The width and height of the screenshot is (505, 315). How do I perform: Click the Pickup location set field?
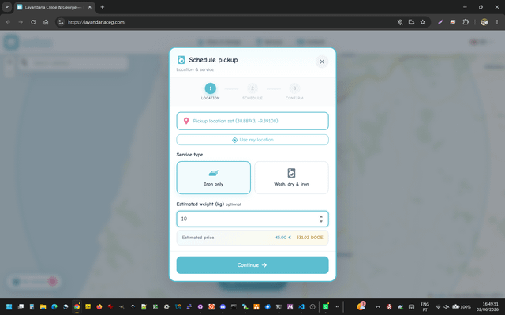coord(252,121)
